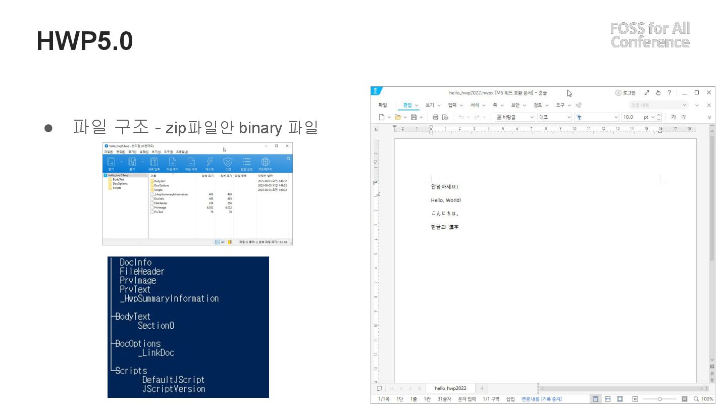Toggle italic 가 text formatting

coord(683,117)
